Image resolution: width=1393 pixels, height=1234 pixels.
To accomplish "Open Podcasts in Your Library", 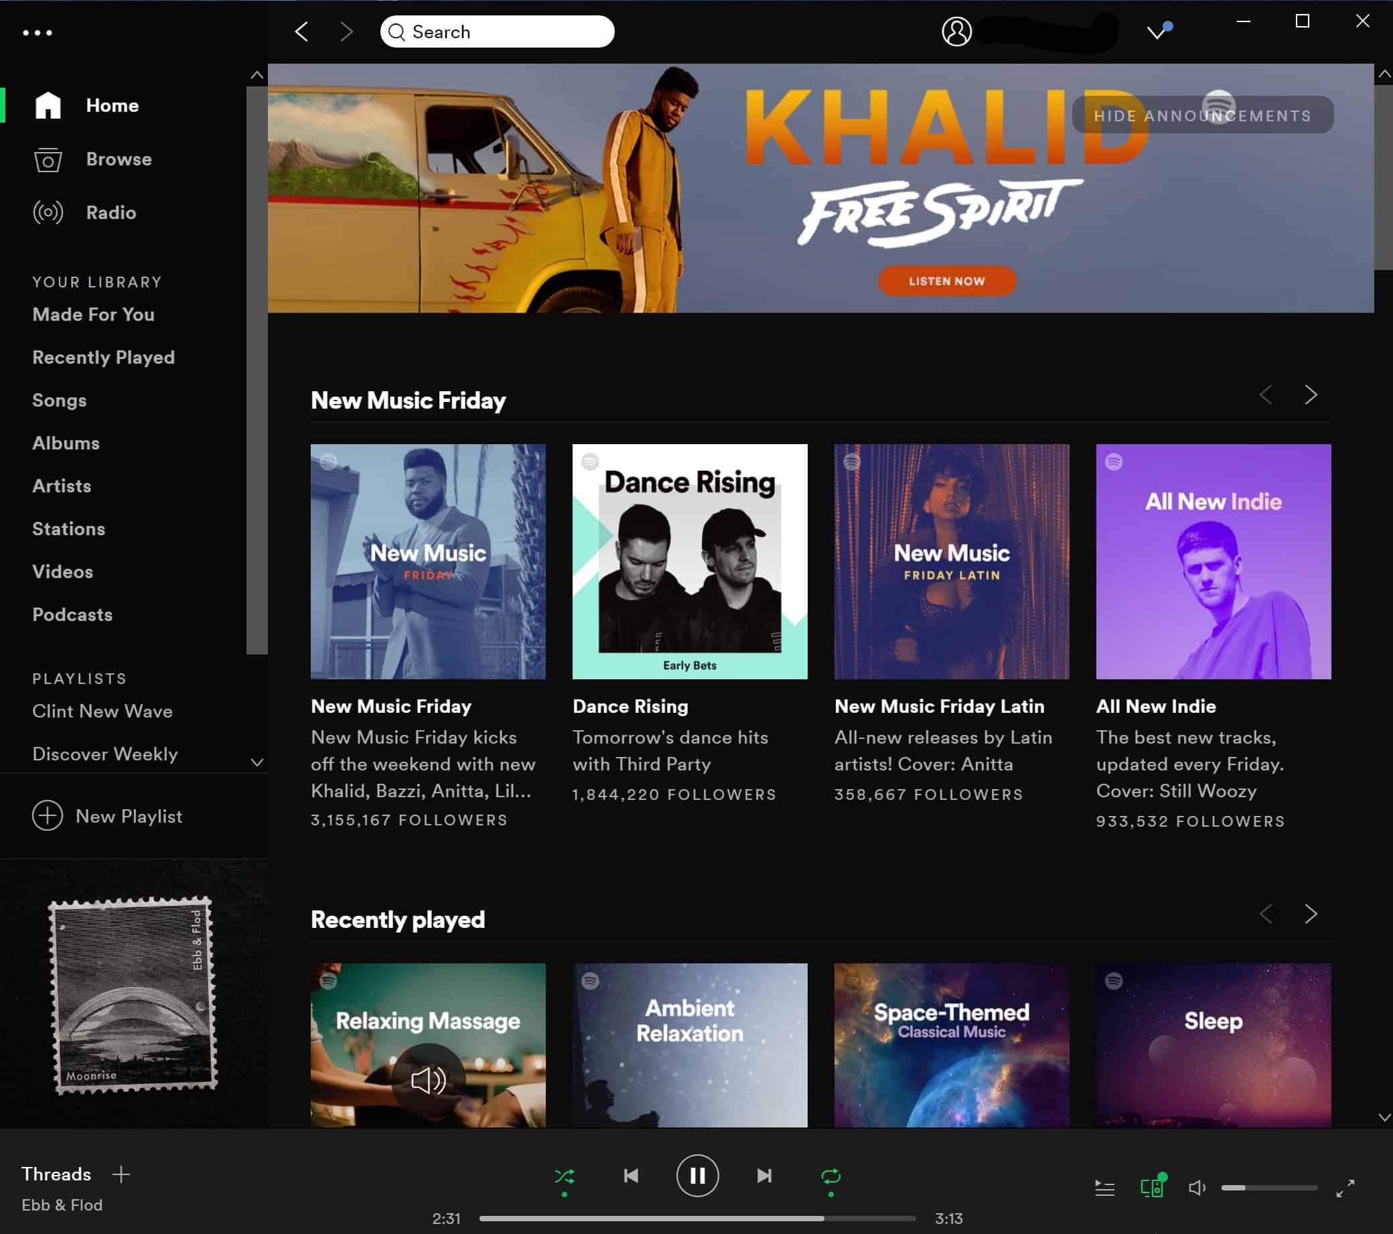I will (72, 614).
